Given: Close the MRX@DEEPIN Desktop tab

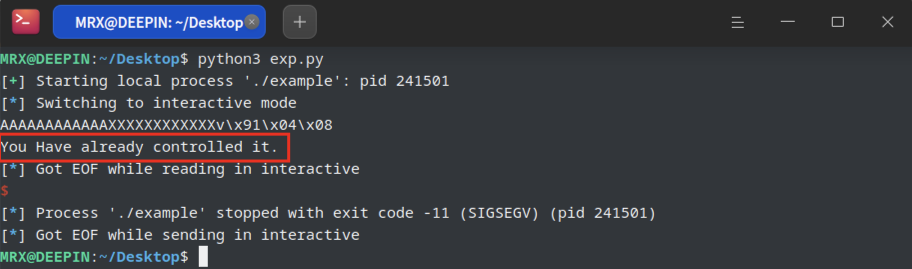Looking at the screenshot, I should click(x=252, y=22).
